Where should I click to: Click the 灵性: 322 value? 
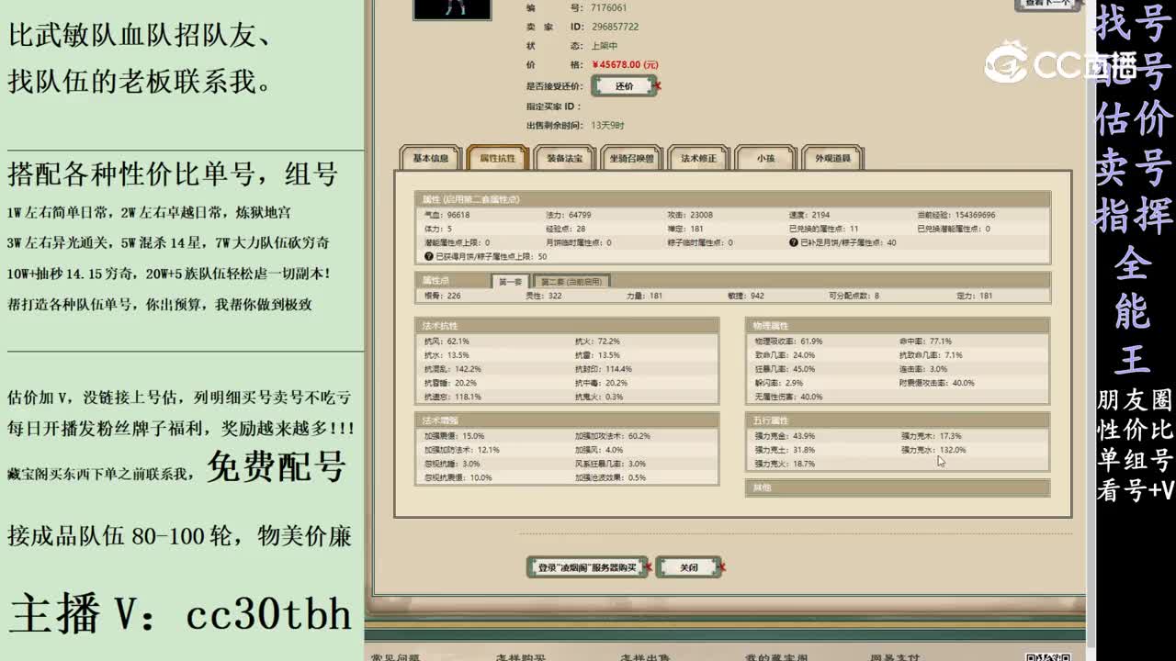[x=543, y=296]
